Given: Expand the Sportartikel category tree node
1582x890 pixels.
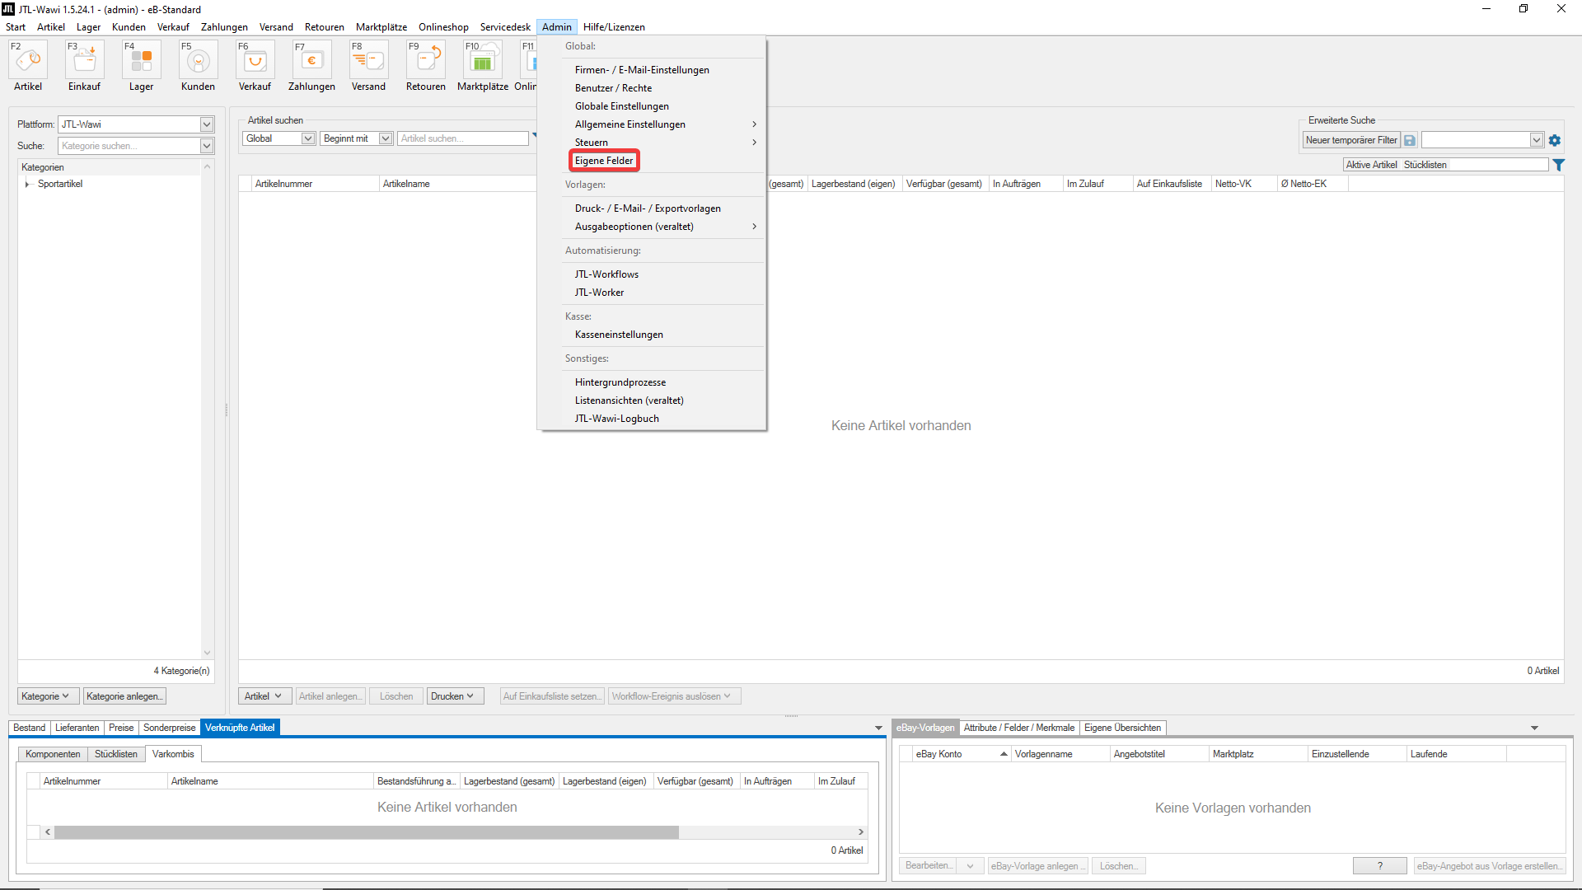Looking at the screenshot, I should pyautogui.click(x=27, y=184).
